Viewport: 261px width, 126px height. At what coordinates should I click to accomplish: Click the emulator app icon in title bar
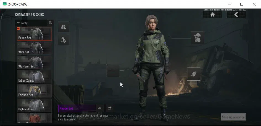pyautogui.click(x=5, y=4)
